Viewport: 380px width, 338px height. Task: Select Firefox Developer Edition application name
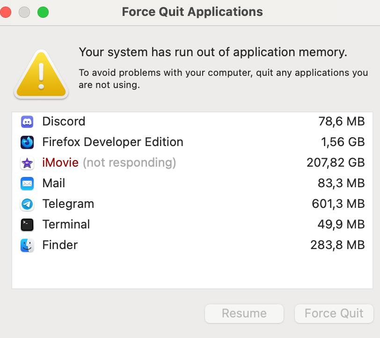(x=113, y=142)
